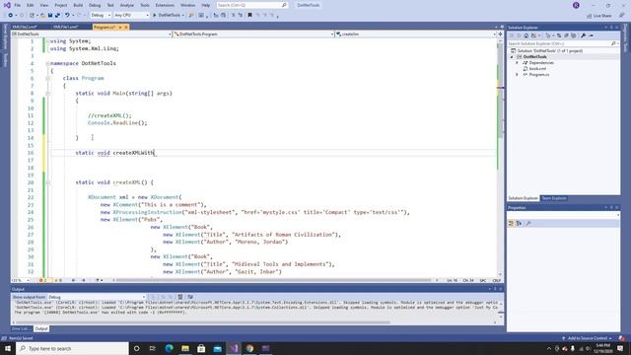
Task: Open the File menu
Action: point(18,5)
